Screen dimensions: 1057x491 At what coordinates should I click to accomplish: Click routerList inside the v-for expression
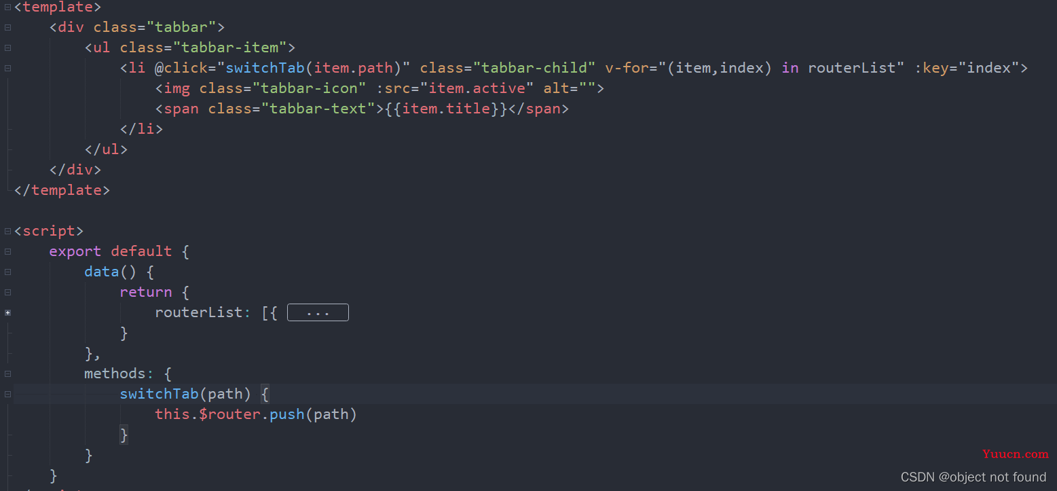[x=852, y=68]
